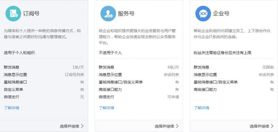
Task: Click 群发消息 label in 订阅号 card
Action: tap(11, 67)
